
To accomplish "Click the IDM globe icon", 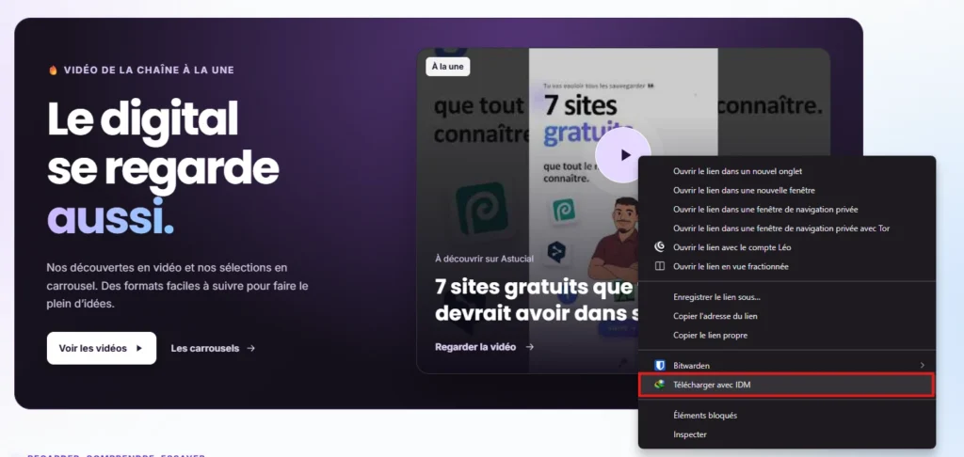I will point(660,385).
